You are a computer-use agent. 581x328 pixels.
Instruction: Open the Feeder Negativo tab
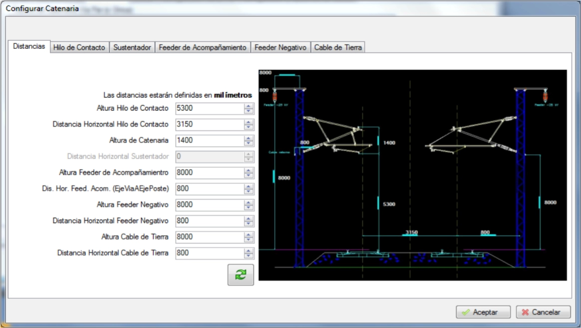click(x=281, y=47)
